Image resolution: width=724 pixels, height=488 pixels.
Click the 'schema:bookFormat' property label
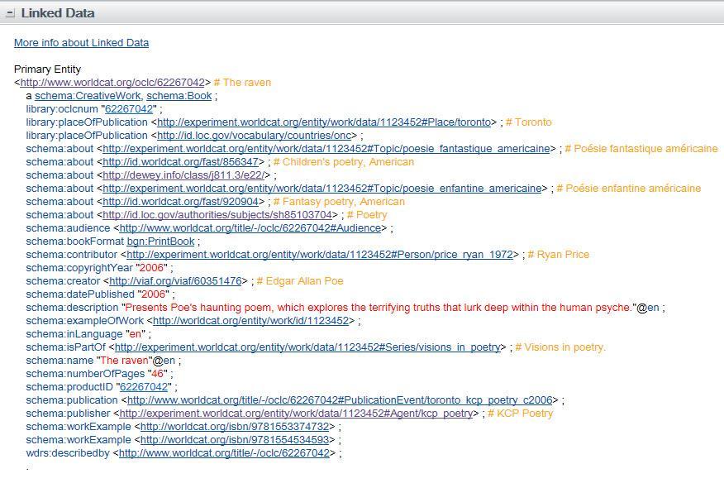pos(75,242)
